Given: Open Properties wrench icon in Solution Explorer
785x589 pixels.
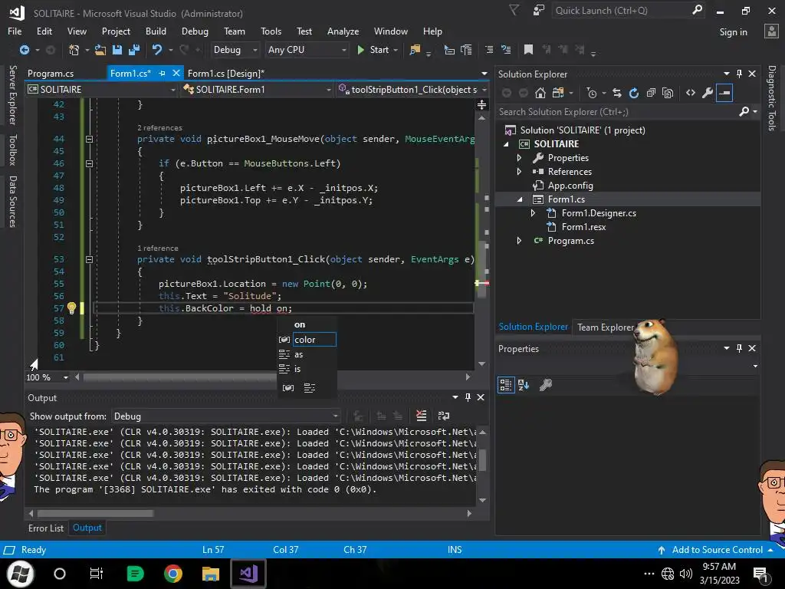Looking at the screenshot, I should point(708,93).
